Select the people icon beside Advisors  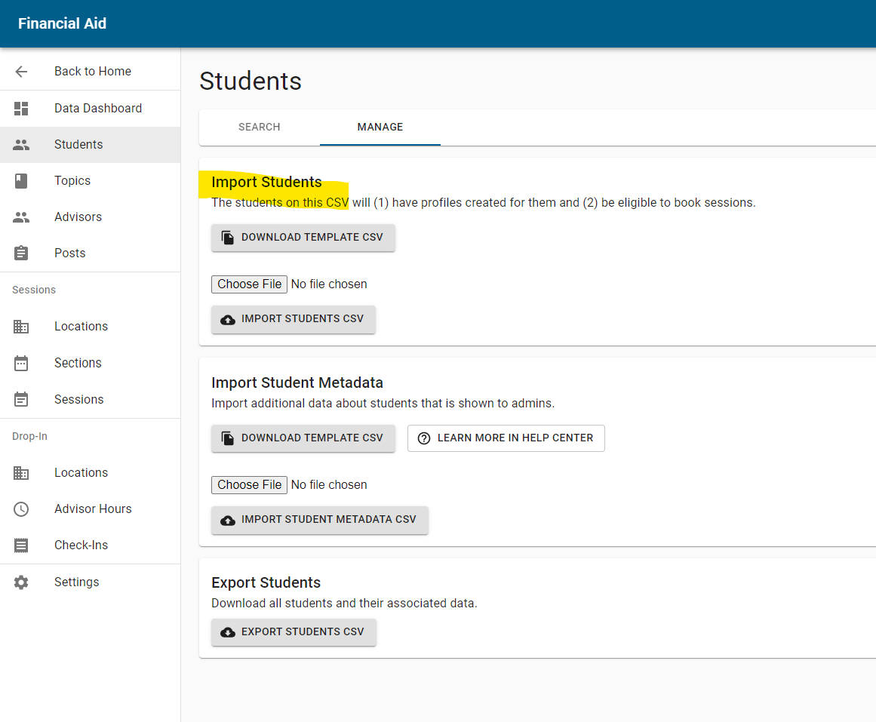tap(21, 217)
